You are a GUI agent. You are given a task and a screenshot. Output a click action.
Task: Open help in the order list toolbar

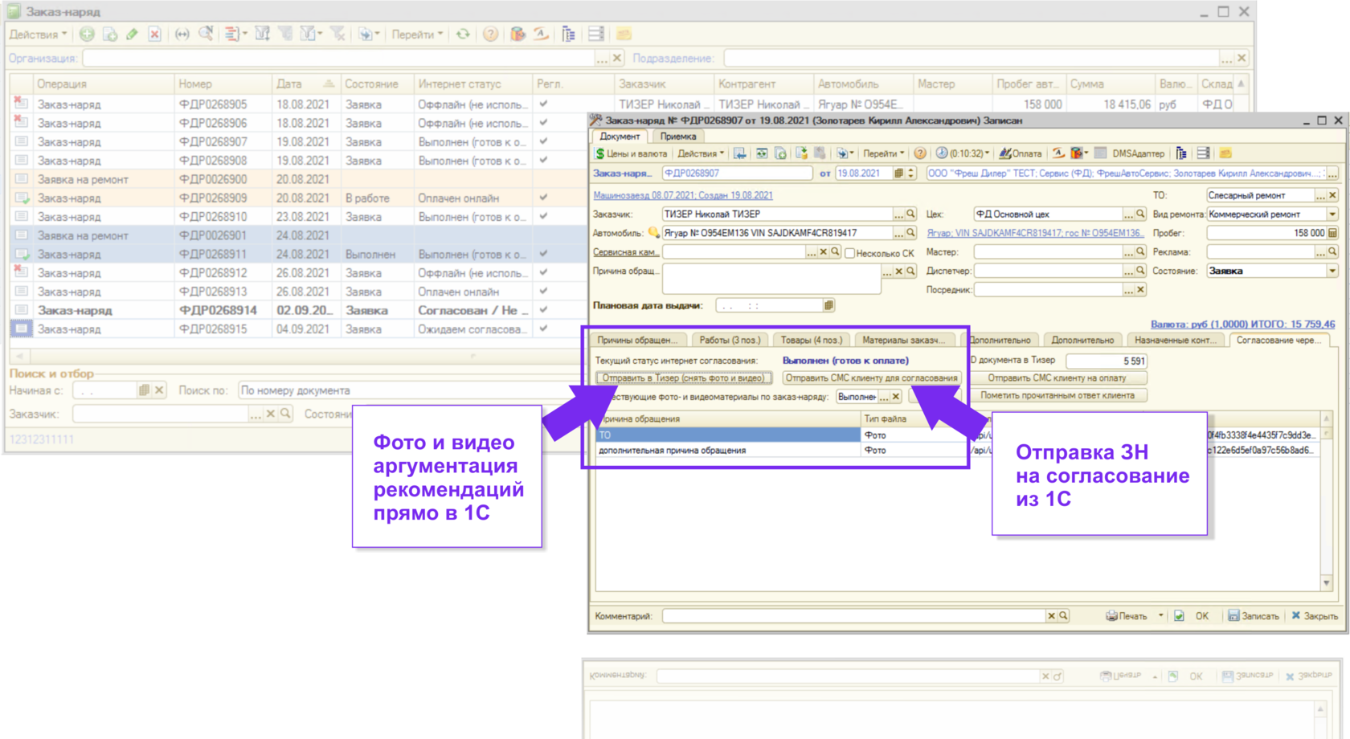[x=490, y=35]
